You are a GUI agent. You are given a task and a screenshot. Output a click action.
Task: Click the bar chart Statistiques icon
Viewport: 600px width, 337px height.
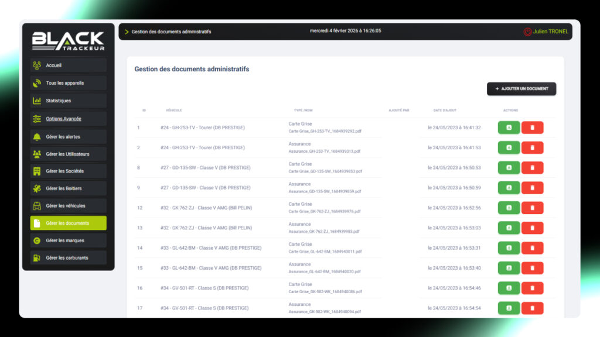[x=37, y=101]
